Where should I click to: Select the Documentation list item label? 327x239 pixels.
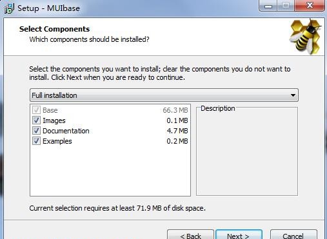tap(66, 131)
